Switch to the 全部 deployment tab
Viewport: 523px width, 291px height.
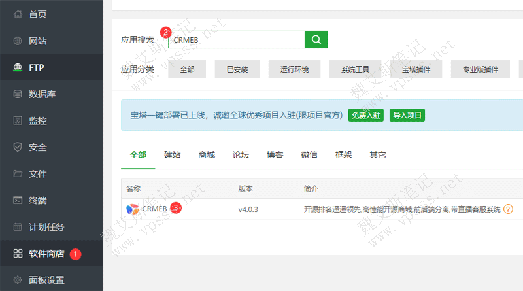pos(138,155)
